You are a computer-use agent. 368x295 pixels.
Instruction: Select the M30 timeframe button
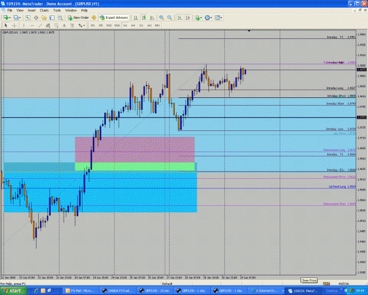(x=117, y=25)
